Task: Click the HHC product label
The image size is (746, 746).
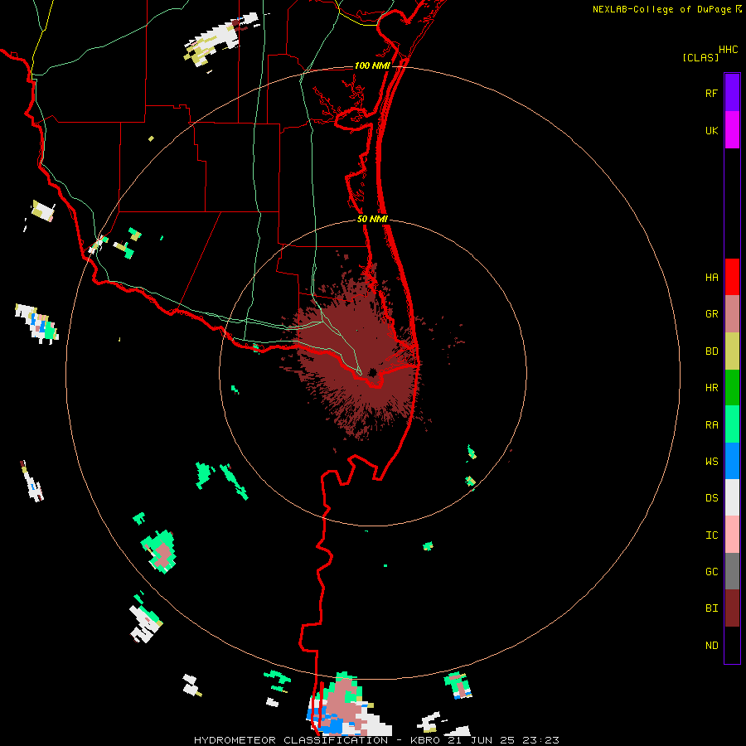Action: (x=728, y=50)
